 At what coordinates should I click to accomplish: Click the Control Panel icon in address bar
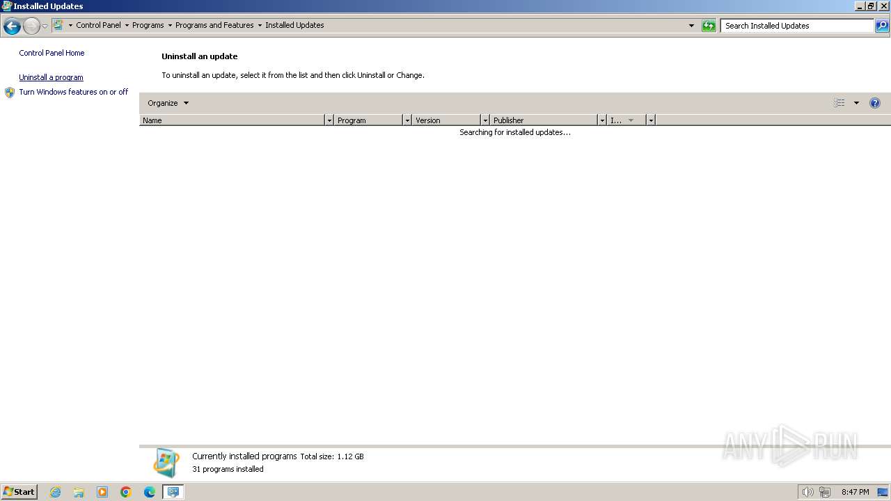coord(58,25)
